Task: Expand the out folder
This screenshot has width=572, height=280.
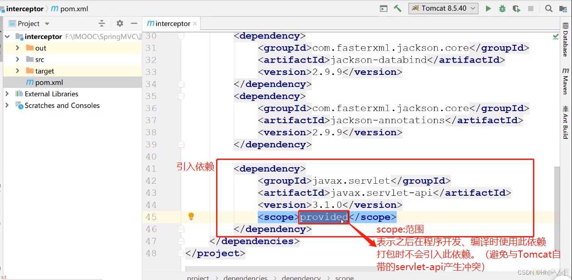Action: 17,48
